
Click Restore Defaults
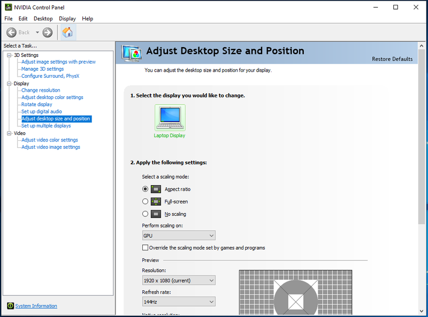coord(392,59)
